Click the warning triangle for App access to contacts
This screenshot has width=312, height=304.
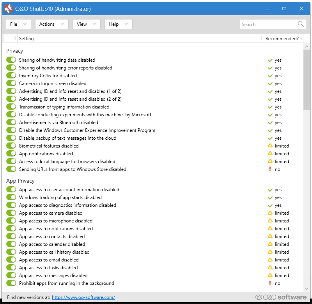270,236
